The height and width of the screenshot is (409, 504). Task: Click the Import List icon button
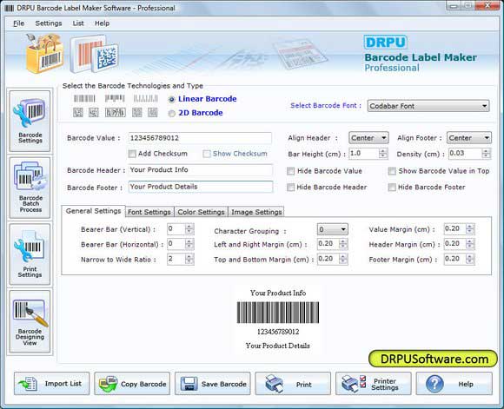click(52, 384)
